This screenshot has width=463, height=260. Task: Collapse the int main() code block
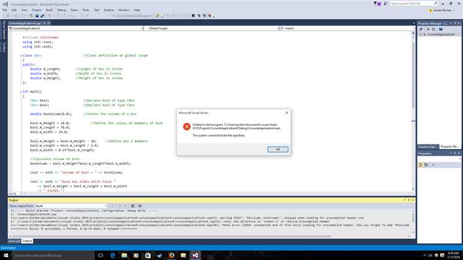(21, 91)
